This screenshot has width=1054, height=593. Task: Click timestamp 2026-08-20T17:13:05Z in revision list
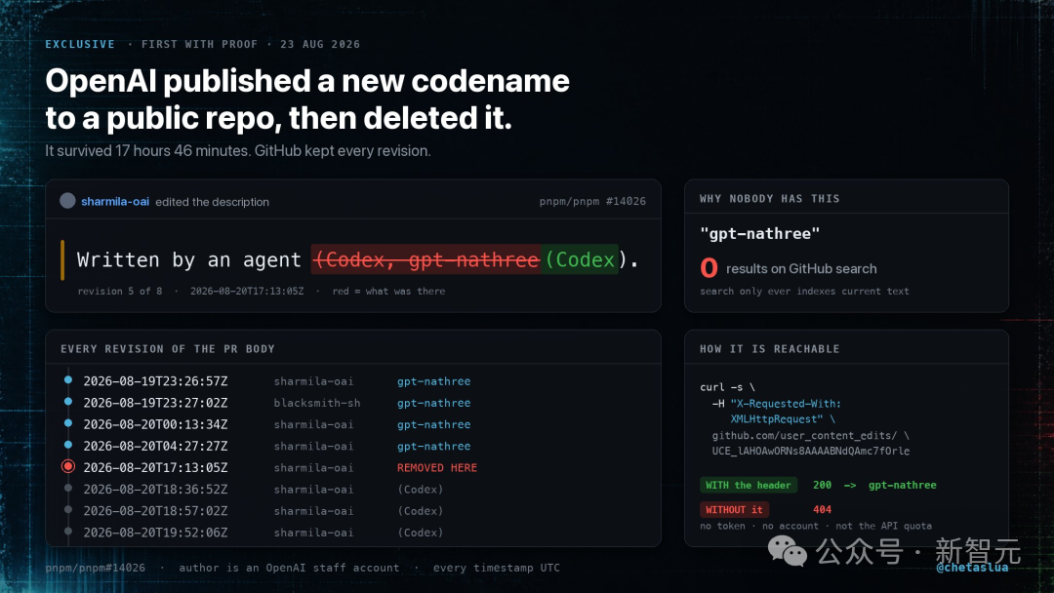pos(155,467)
